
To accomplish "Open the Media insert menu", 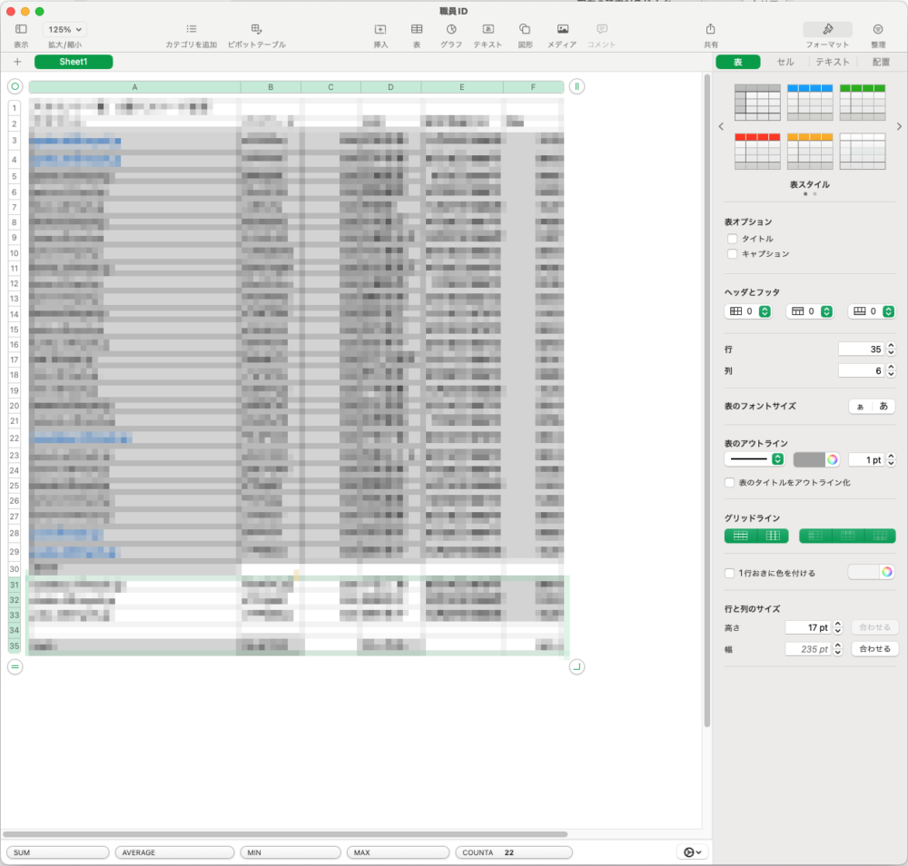I will point(562,30).
